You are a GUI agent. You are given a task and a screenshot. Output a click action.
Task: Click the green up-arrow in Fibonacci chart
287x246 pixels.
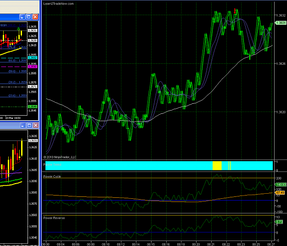coord(18,29)
